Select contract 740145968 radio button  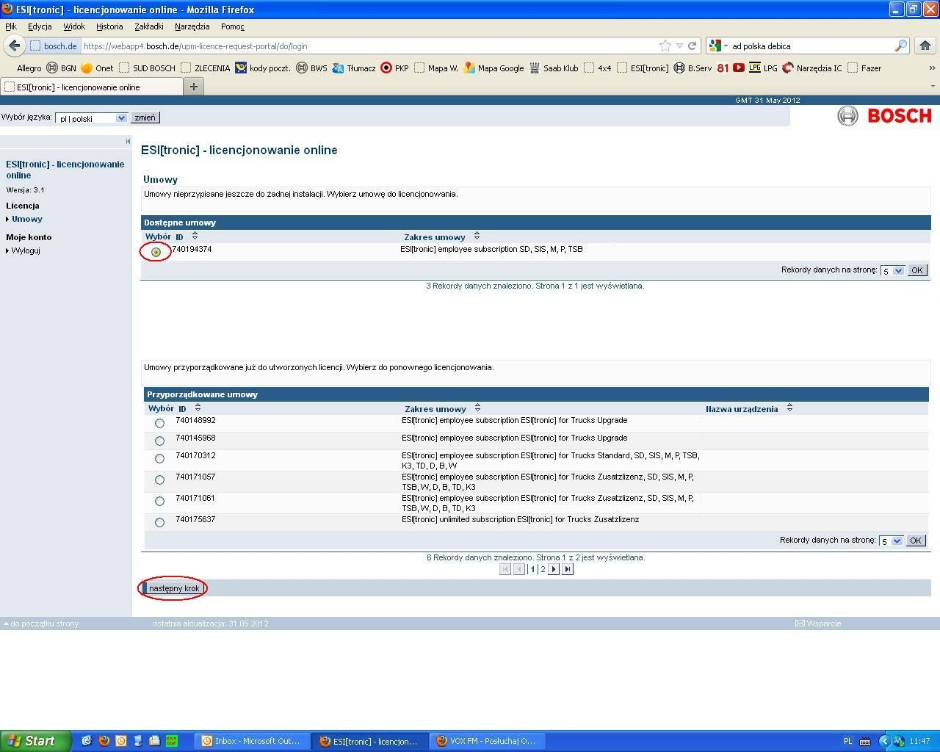159,441
